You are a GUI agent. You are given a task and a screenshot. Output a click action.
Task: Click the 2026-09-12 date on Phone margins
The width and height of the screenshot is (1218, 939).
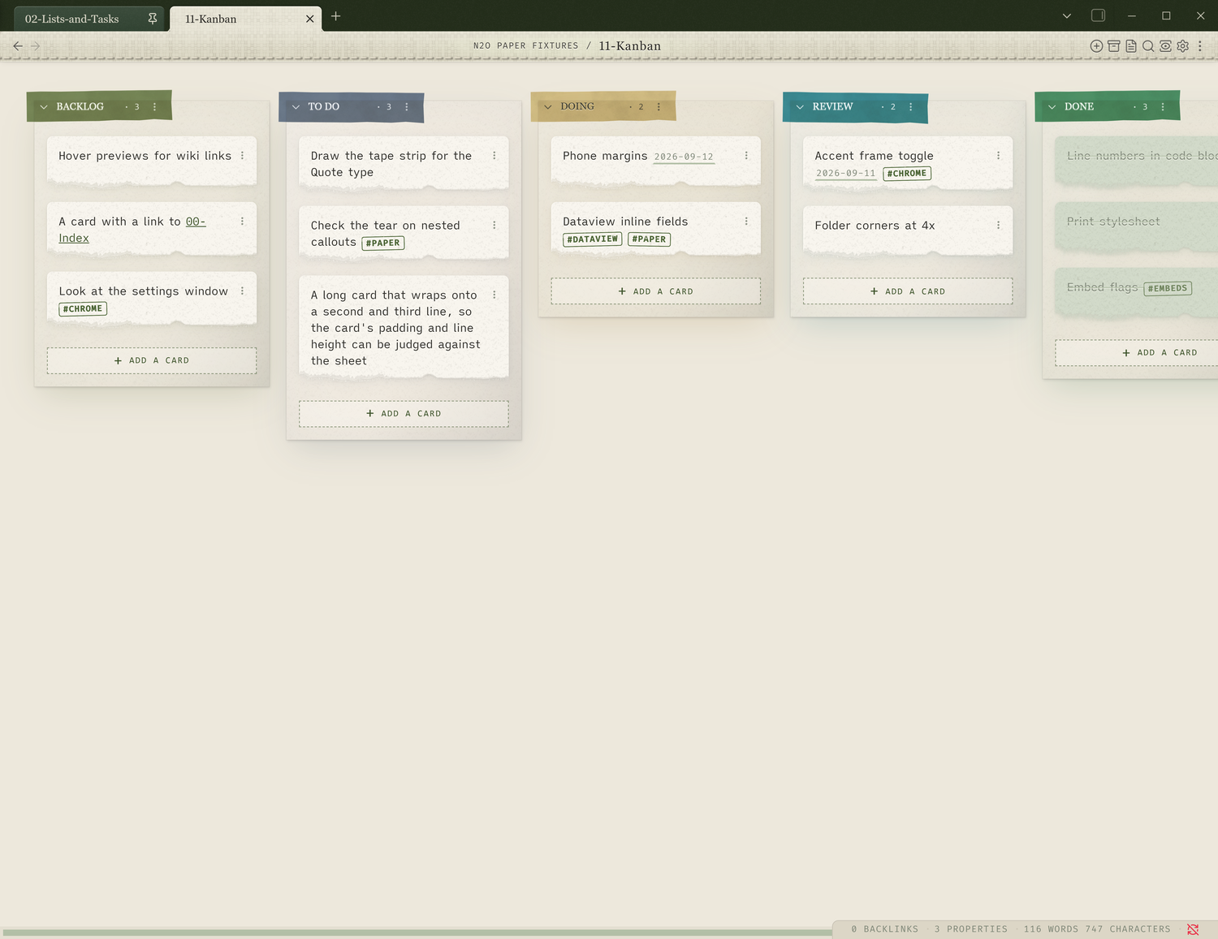(684, 157)
